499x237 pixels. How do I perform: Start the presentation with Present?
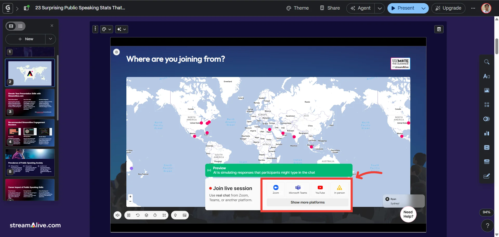pos(403,8)
